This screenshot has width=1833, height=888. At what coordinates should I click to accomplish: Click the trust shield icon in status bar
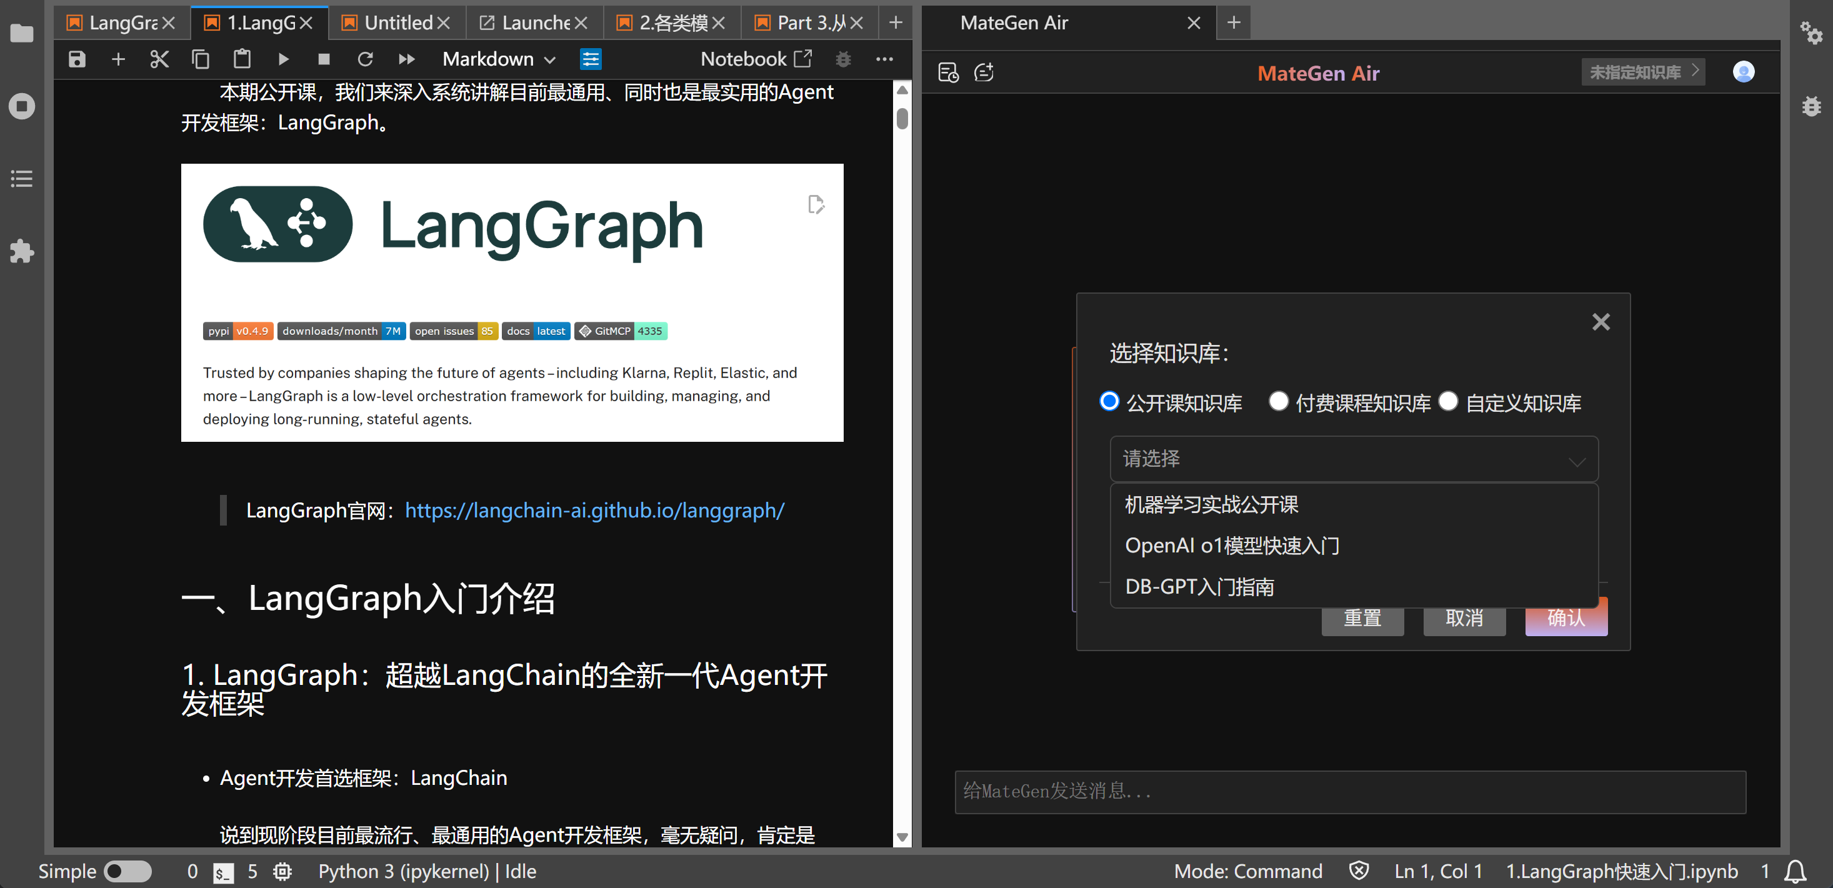pos(1359,871)
